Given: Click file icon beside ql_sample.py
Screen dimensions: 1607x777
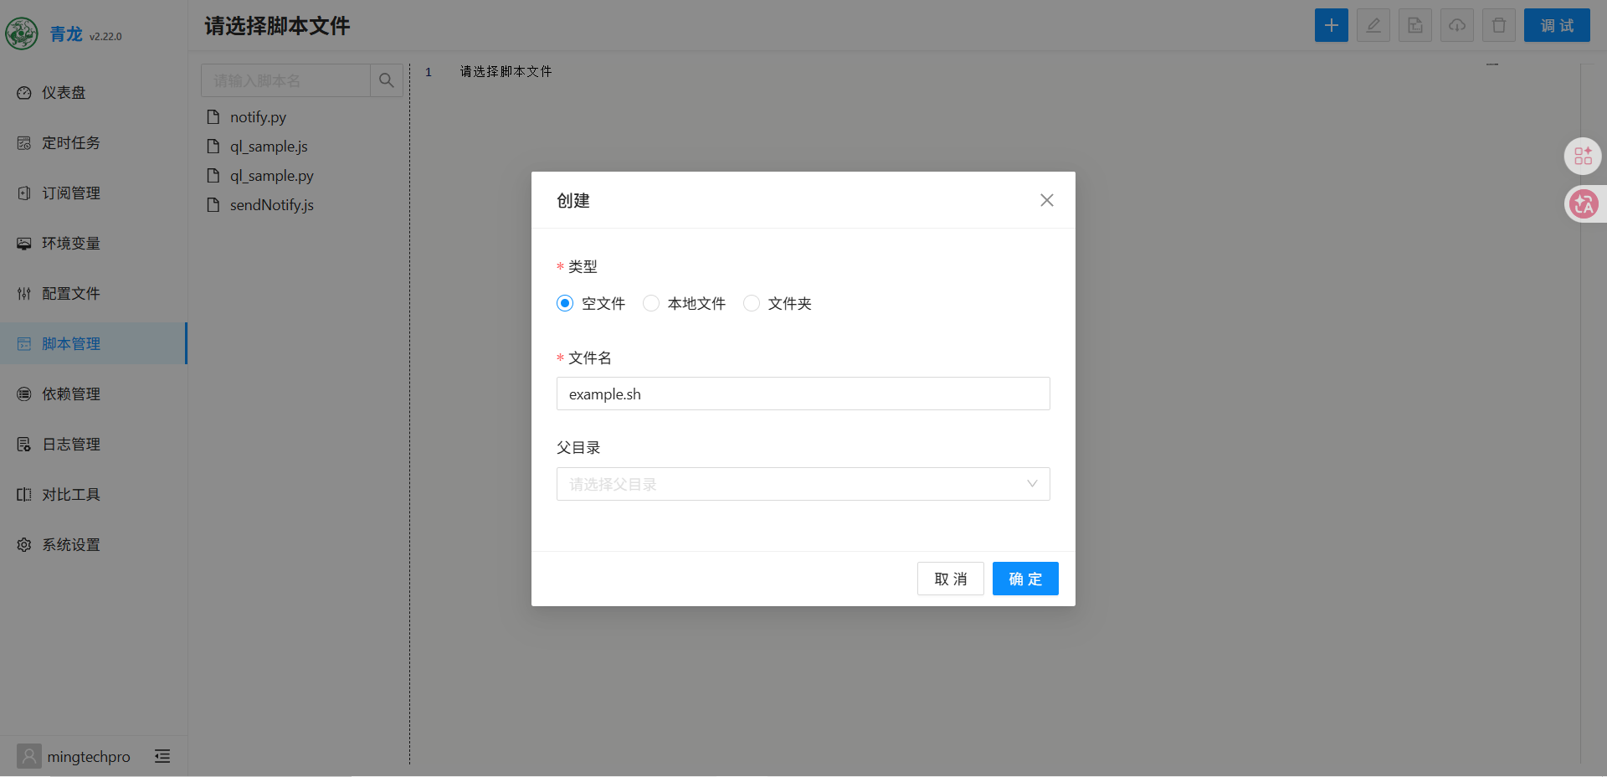Looking at the screenshot, I should (213, 175).
